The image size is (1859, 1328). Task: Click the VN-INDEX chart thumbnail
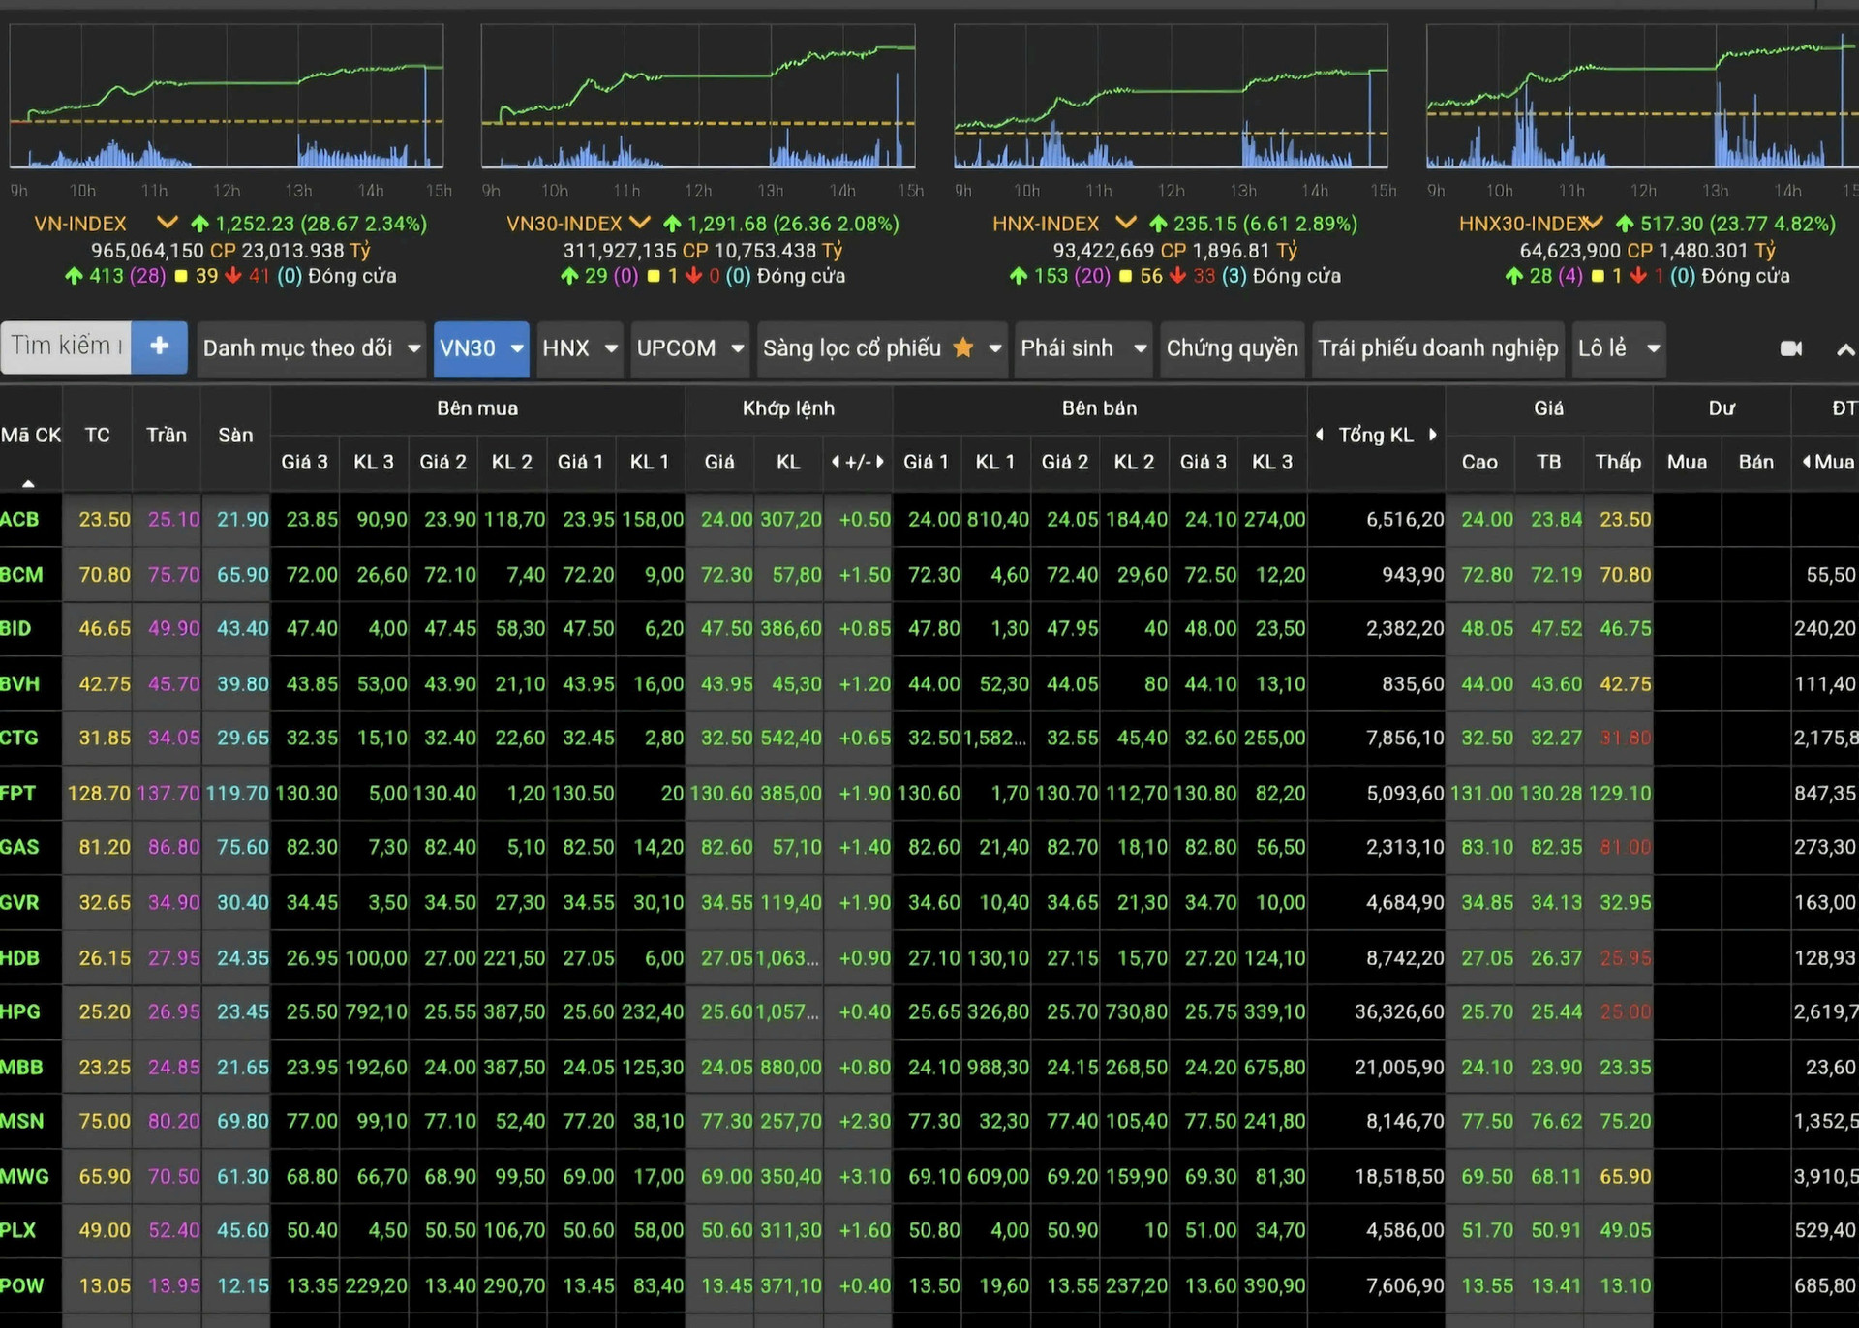[x=227, y=96]
